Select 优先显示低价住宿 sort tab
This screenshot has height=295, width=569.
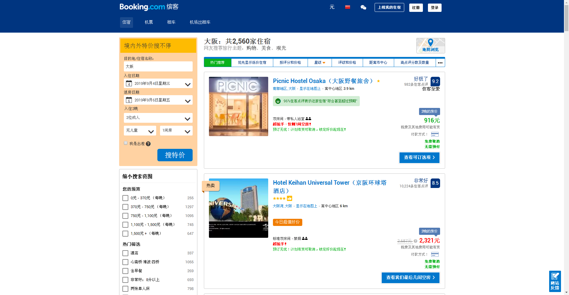pyautogui.click(x=252, y=63)
